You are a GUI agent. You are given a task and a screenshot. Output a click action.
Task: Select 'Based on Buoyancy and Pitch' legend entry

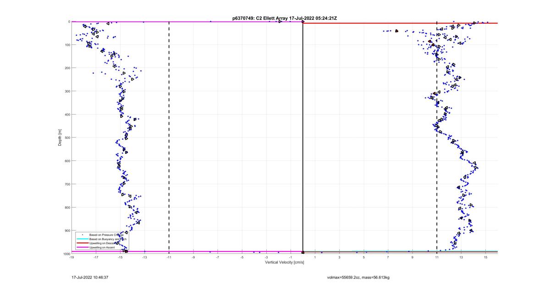coord(108,239)
